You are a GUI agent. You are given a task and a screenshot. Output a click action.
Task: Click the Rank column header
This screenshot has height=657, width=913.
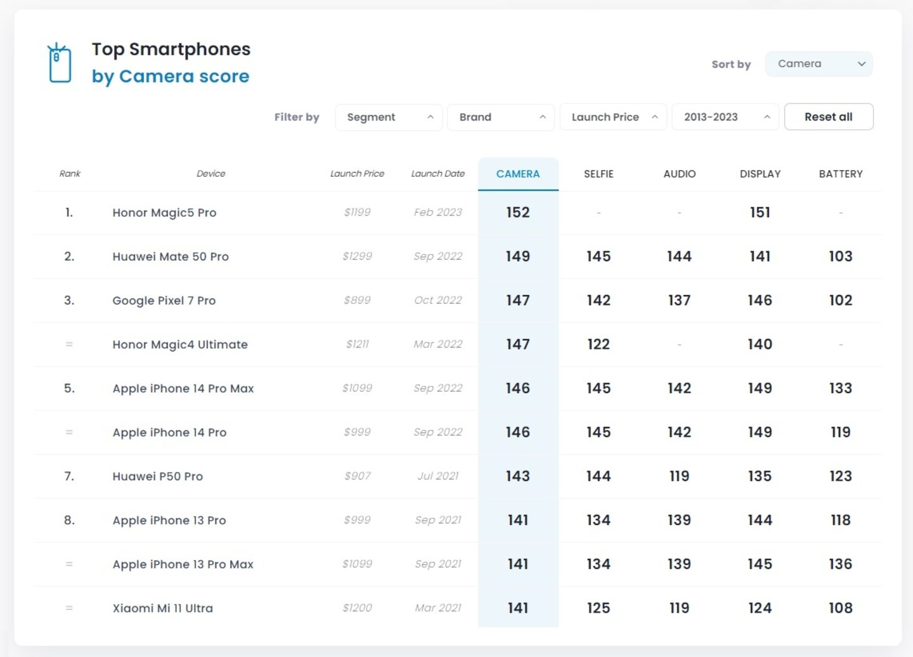70,174
